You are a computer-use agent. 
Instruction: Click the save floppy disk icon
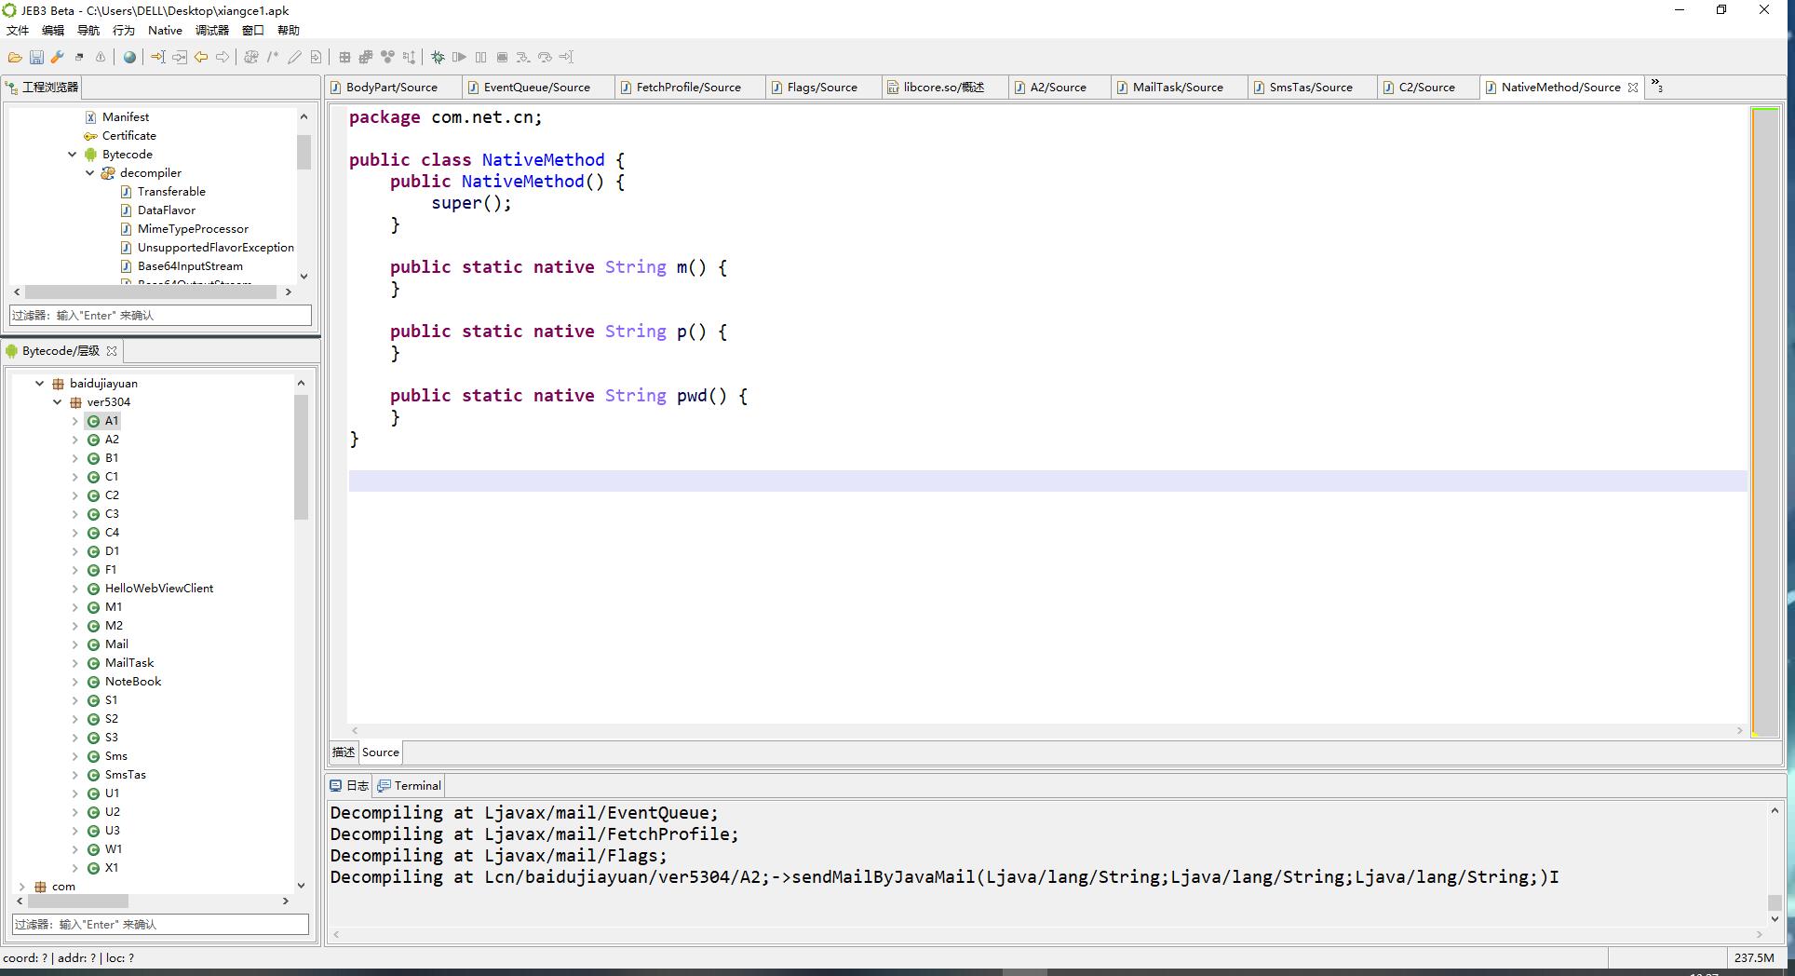pos(36,57)
